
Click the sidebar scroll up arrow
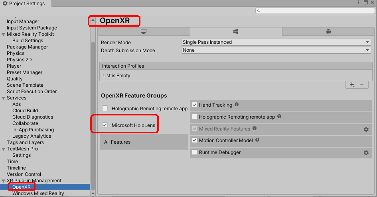pos(93,20)
